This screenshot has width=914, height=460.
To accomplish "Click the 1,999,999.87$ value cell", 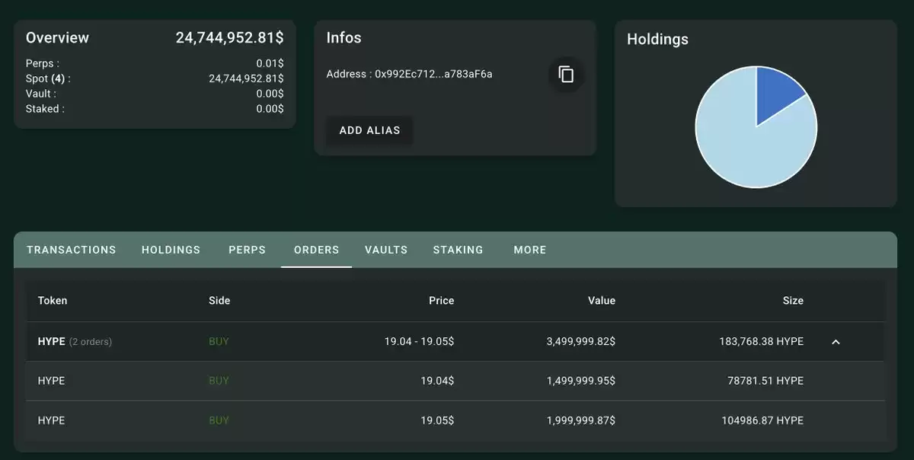I will 581,420.
